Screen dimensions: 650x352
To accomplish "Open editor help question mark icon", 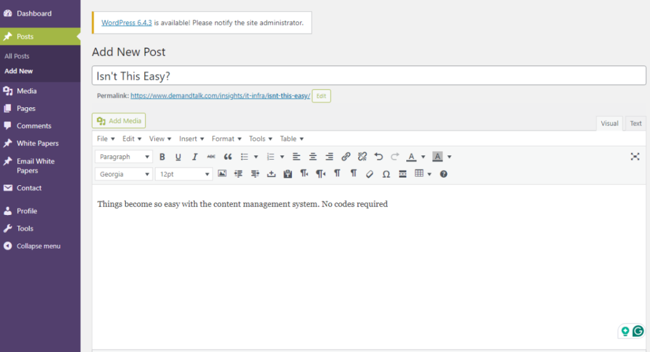I will click(444, 174).
